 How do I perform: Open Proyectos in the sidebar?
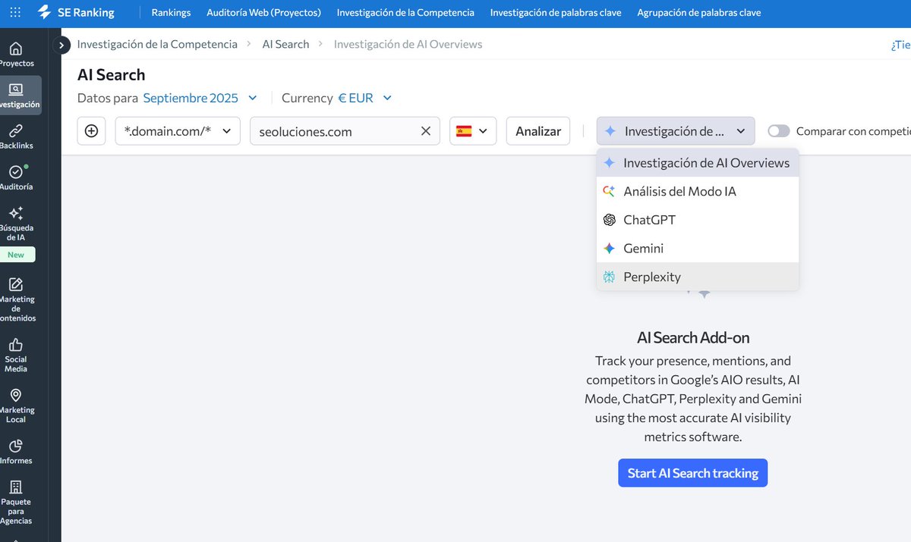tap(16, 55)
